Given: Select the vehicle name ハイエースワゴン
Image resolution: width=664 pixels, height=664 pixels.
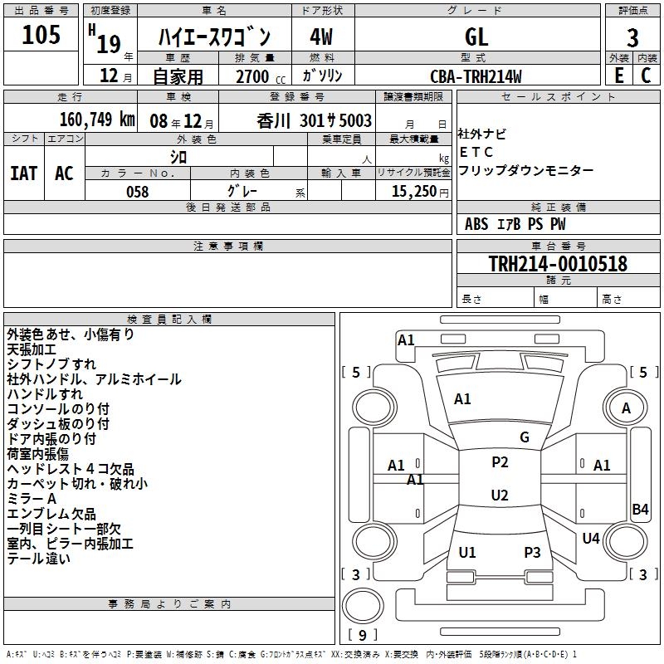Looking at the screenshot, I should tap(214, 37).
